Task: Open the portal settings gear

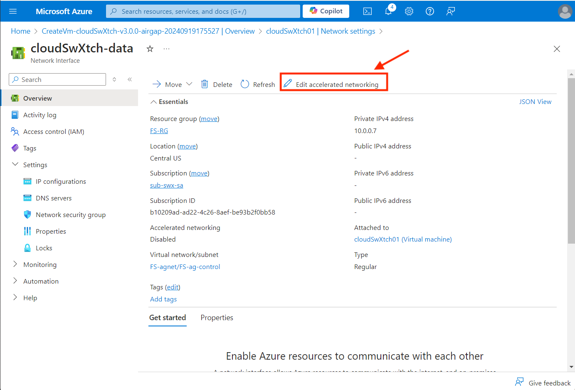Action: 409,11
